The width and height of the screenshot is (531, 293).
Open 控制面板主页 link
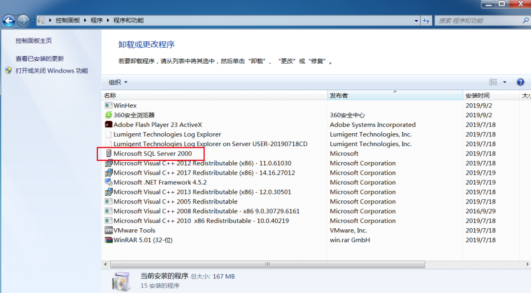pyautogui.click(x=34, y=41)
